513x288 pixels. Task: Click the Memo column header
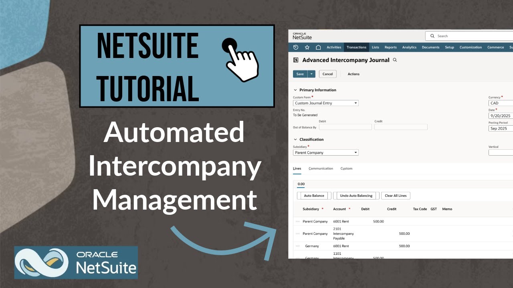pos(447,209)
